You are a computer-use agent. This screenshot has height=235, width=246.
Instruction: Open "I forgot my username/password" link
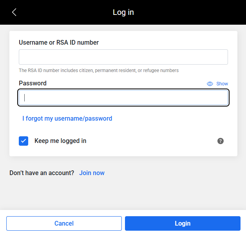(x=67, y=118)
